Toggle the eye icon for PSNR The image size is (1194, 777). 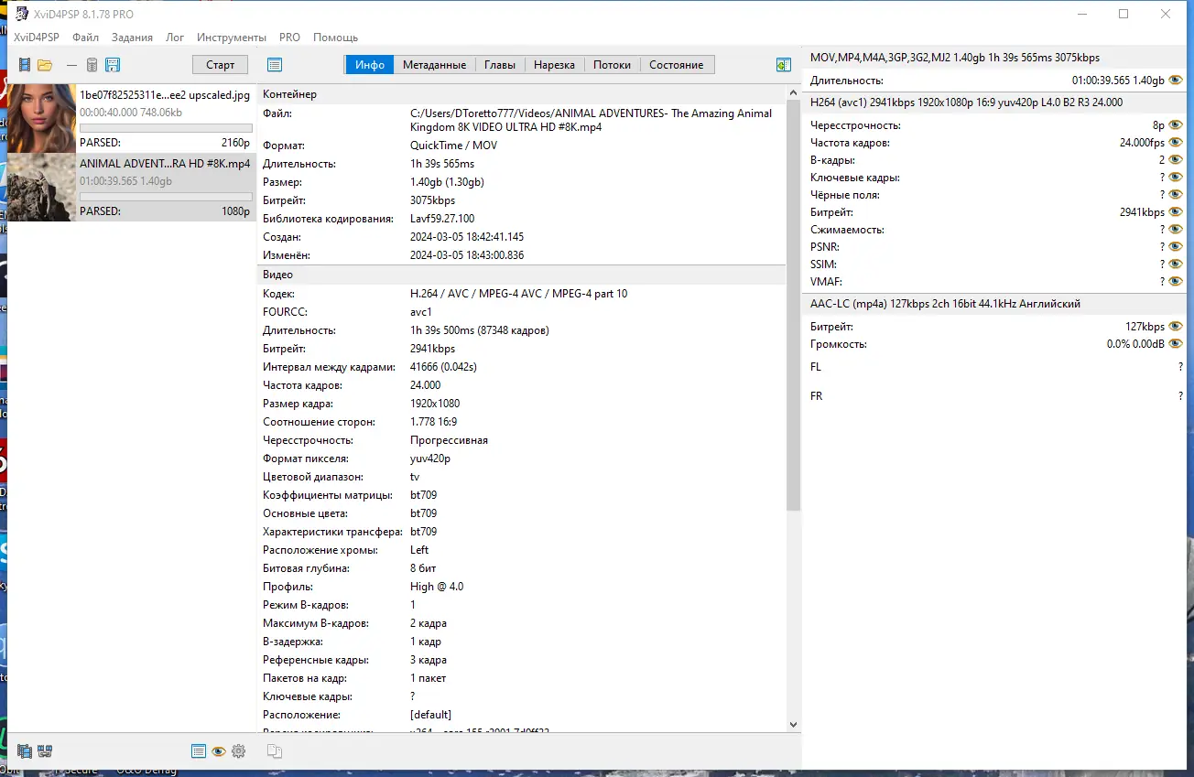1176,247
